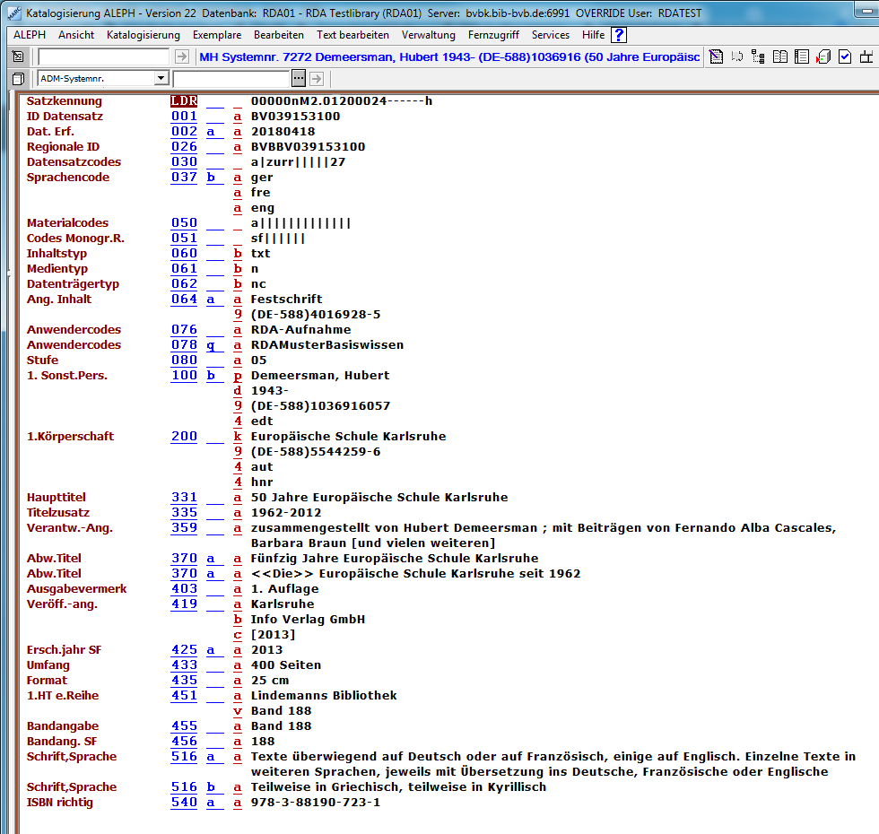Select the highlighted LDR field tag

(x=184, y=101)
